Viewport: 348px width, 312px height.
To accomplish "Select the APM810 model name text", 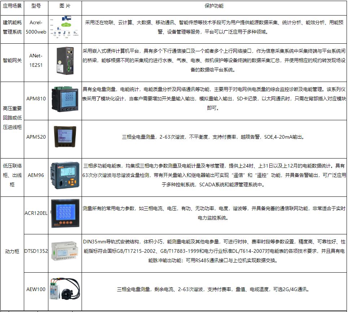I will pyautogui.click(x=36, y=99).
